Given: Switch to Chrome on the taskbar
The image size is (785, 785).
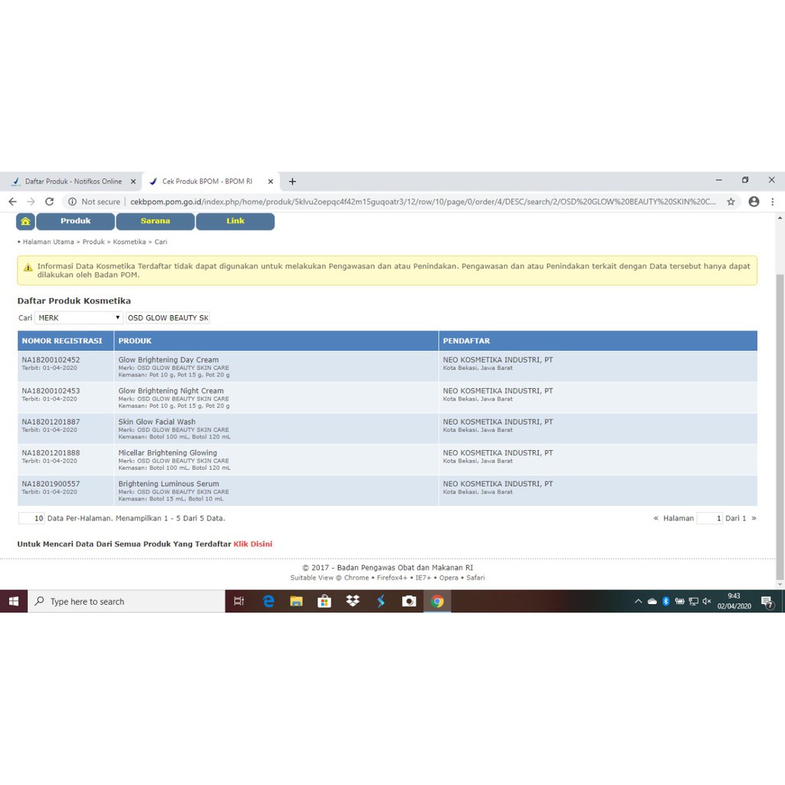Looking at the screenshot, I should pos(437,601).
